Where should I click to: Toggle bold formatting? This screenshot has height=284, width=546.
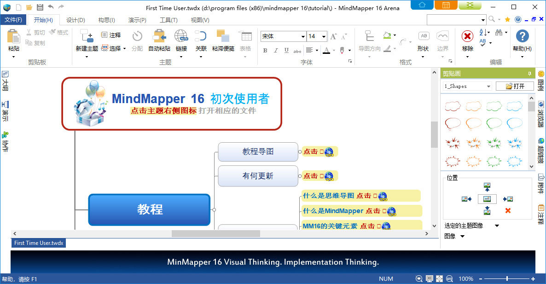[x=265, y=51]
